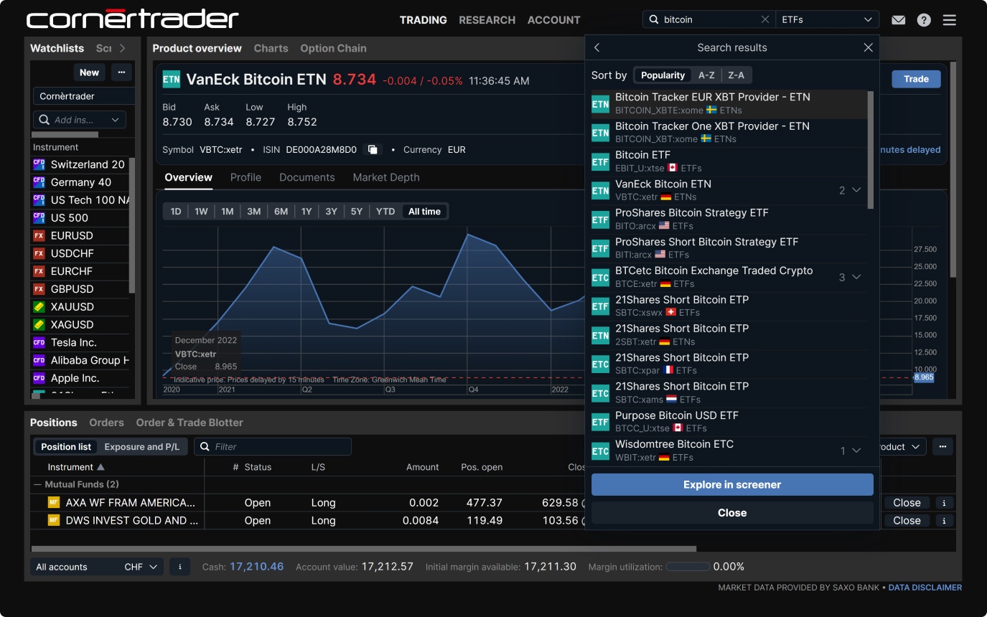Open the help question mark icon
Viewport: 987px width, 617px height.
(924, 20)
